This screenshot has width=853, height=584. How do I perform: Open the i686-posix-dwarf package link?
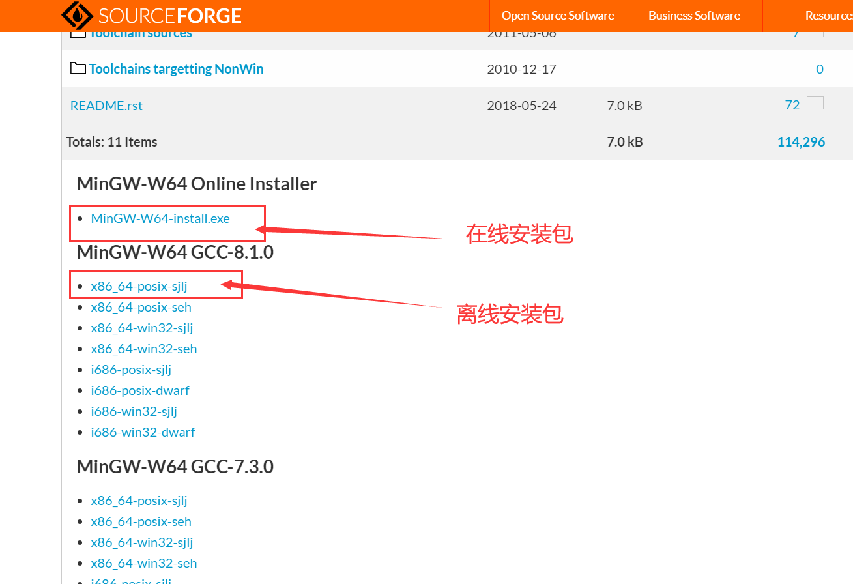tap(140, 390)
